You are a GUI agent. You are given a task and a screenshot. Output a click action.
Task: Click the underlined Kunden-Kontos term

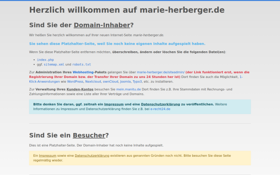click(x=80, y=89)
